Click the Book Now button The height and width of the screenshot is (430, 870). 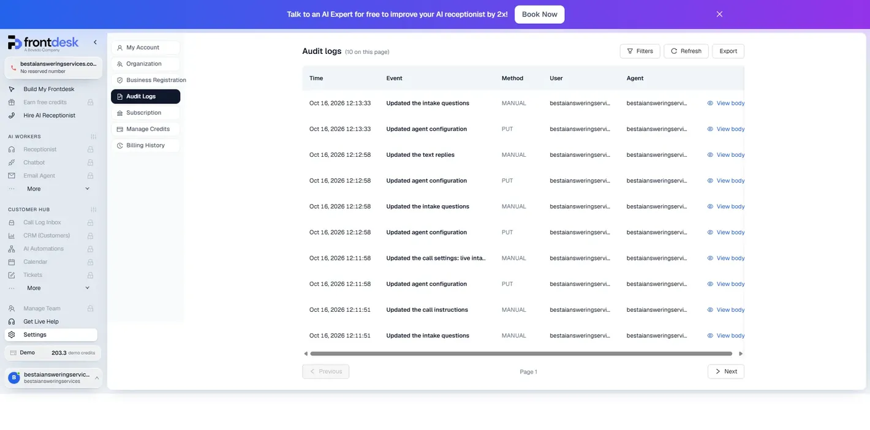pyautogui.click(x=539, y=14)
